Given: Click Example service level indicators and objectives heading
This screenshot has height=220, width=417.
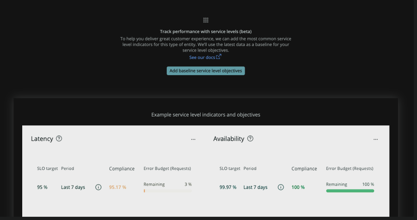Looking at the screenshot, I should 206,114.
